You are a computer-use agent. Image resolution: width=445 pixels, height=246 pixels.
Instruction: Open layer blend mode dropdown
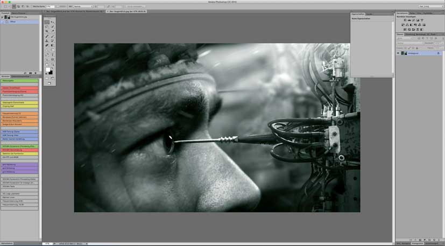[x=410, y=43]
